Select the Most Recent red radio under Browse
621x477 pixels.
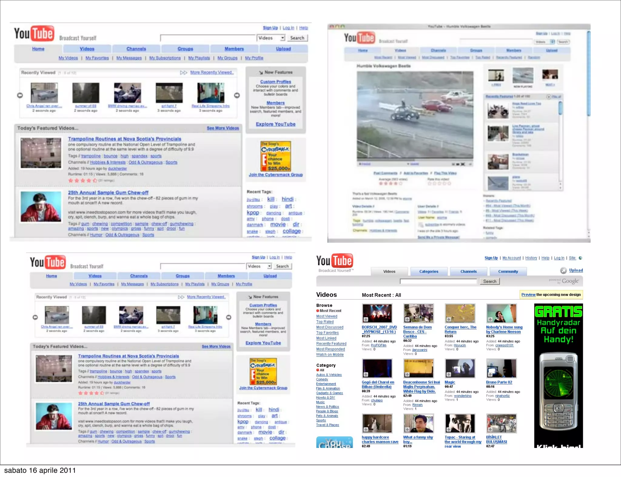tap(318, 311)
